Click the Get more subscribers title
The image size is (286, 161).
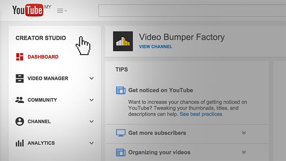[157, 133]
